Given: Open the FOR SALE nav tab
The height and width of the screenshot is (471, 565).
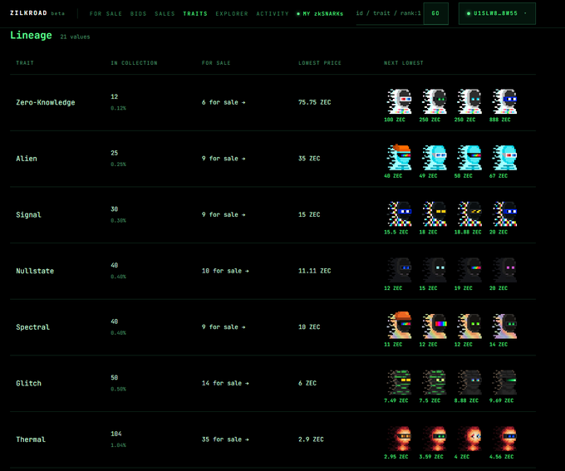Looking at the screenshot, I should click(106, 13).
